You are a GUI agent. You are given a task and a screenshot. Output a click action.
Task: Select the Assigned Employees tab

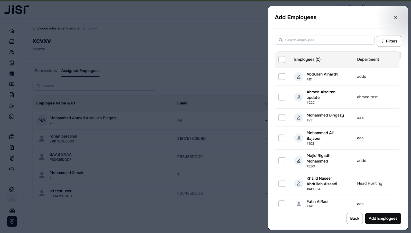[80, 71]
